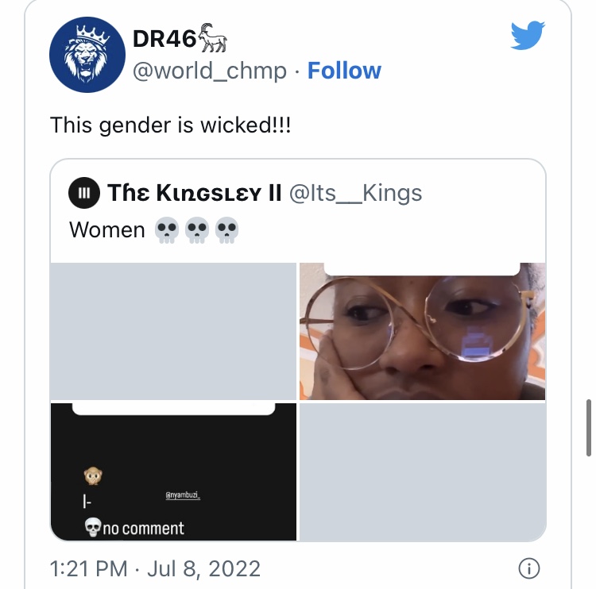Click the Twitter bird logo

(x=528, y=35)
